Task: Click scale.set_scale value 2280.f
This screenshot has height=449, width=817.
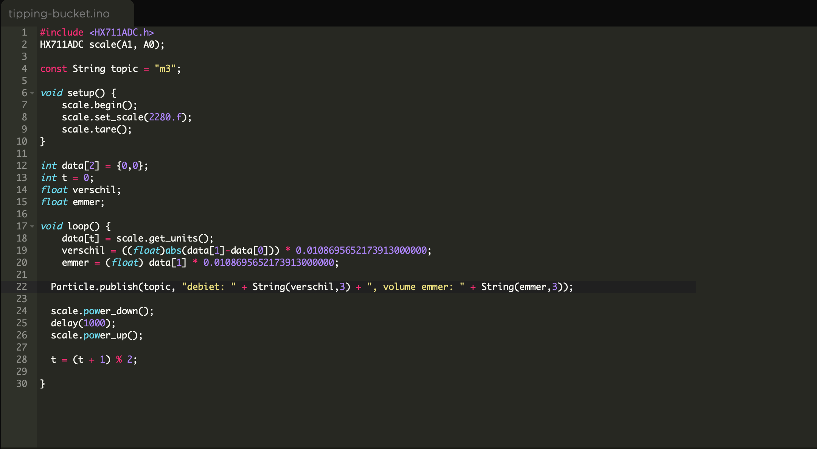Action: [165, 117]
